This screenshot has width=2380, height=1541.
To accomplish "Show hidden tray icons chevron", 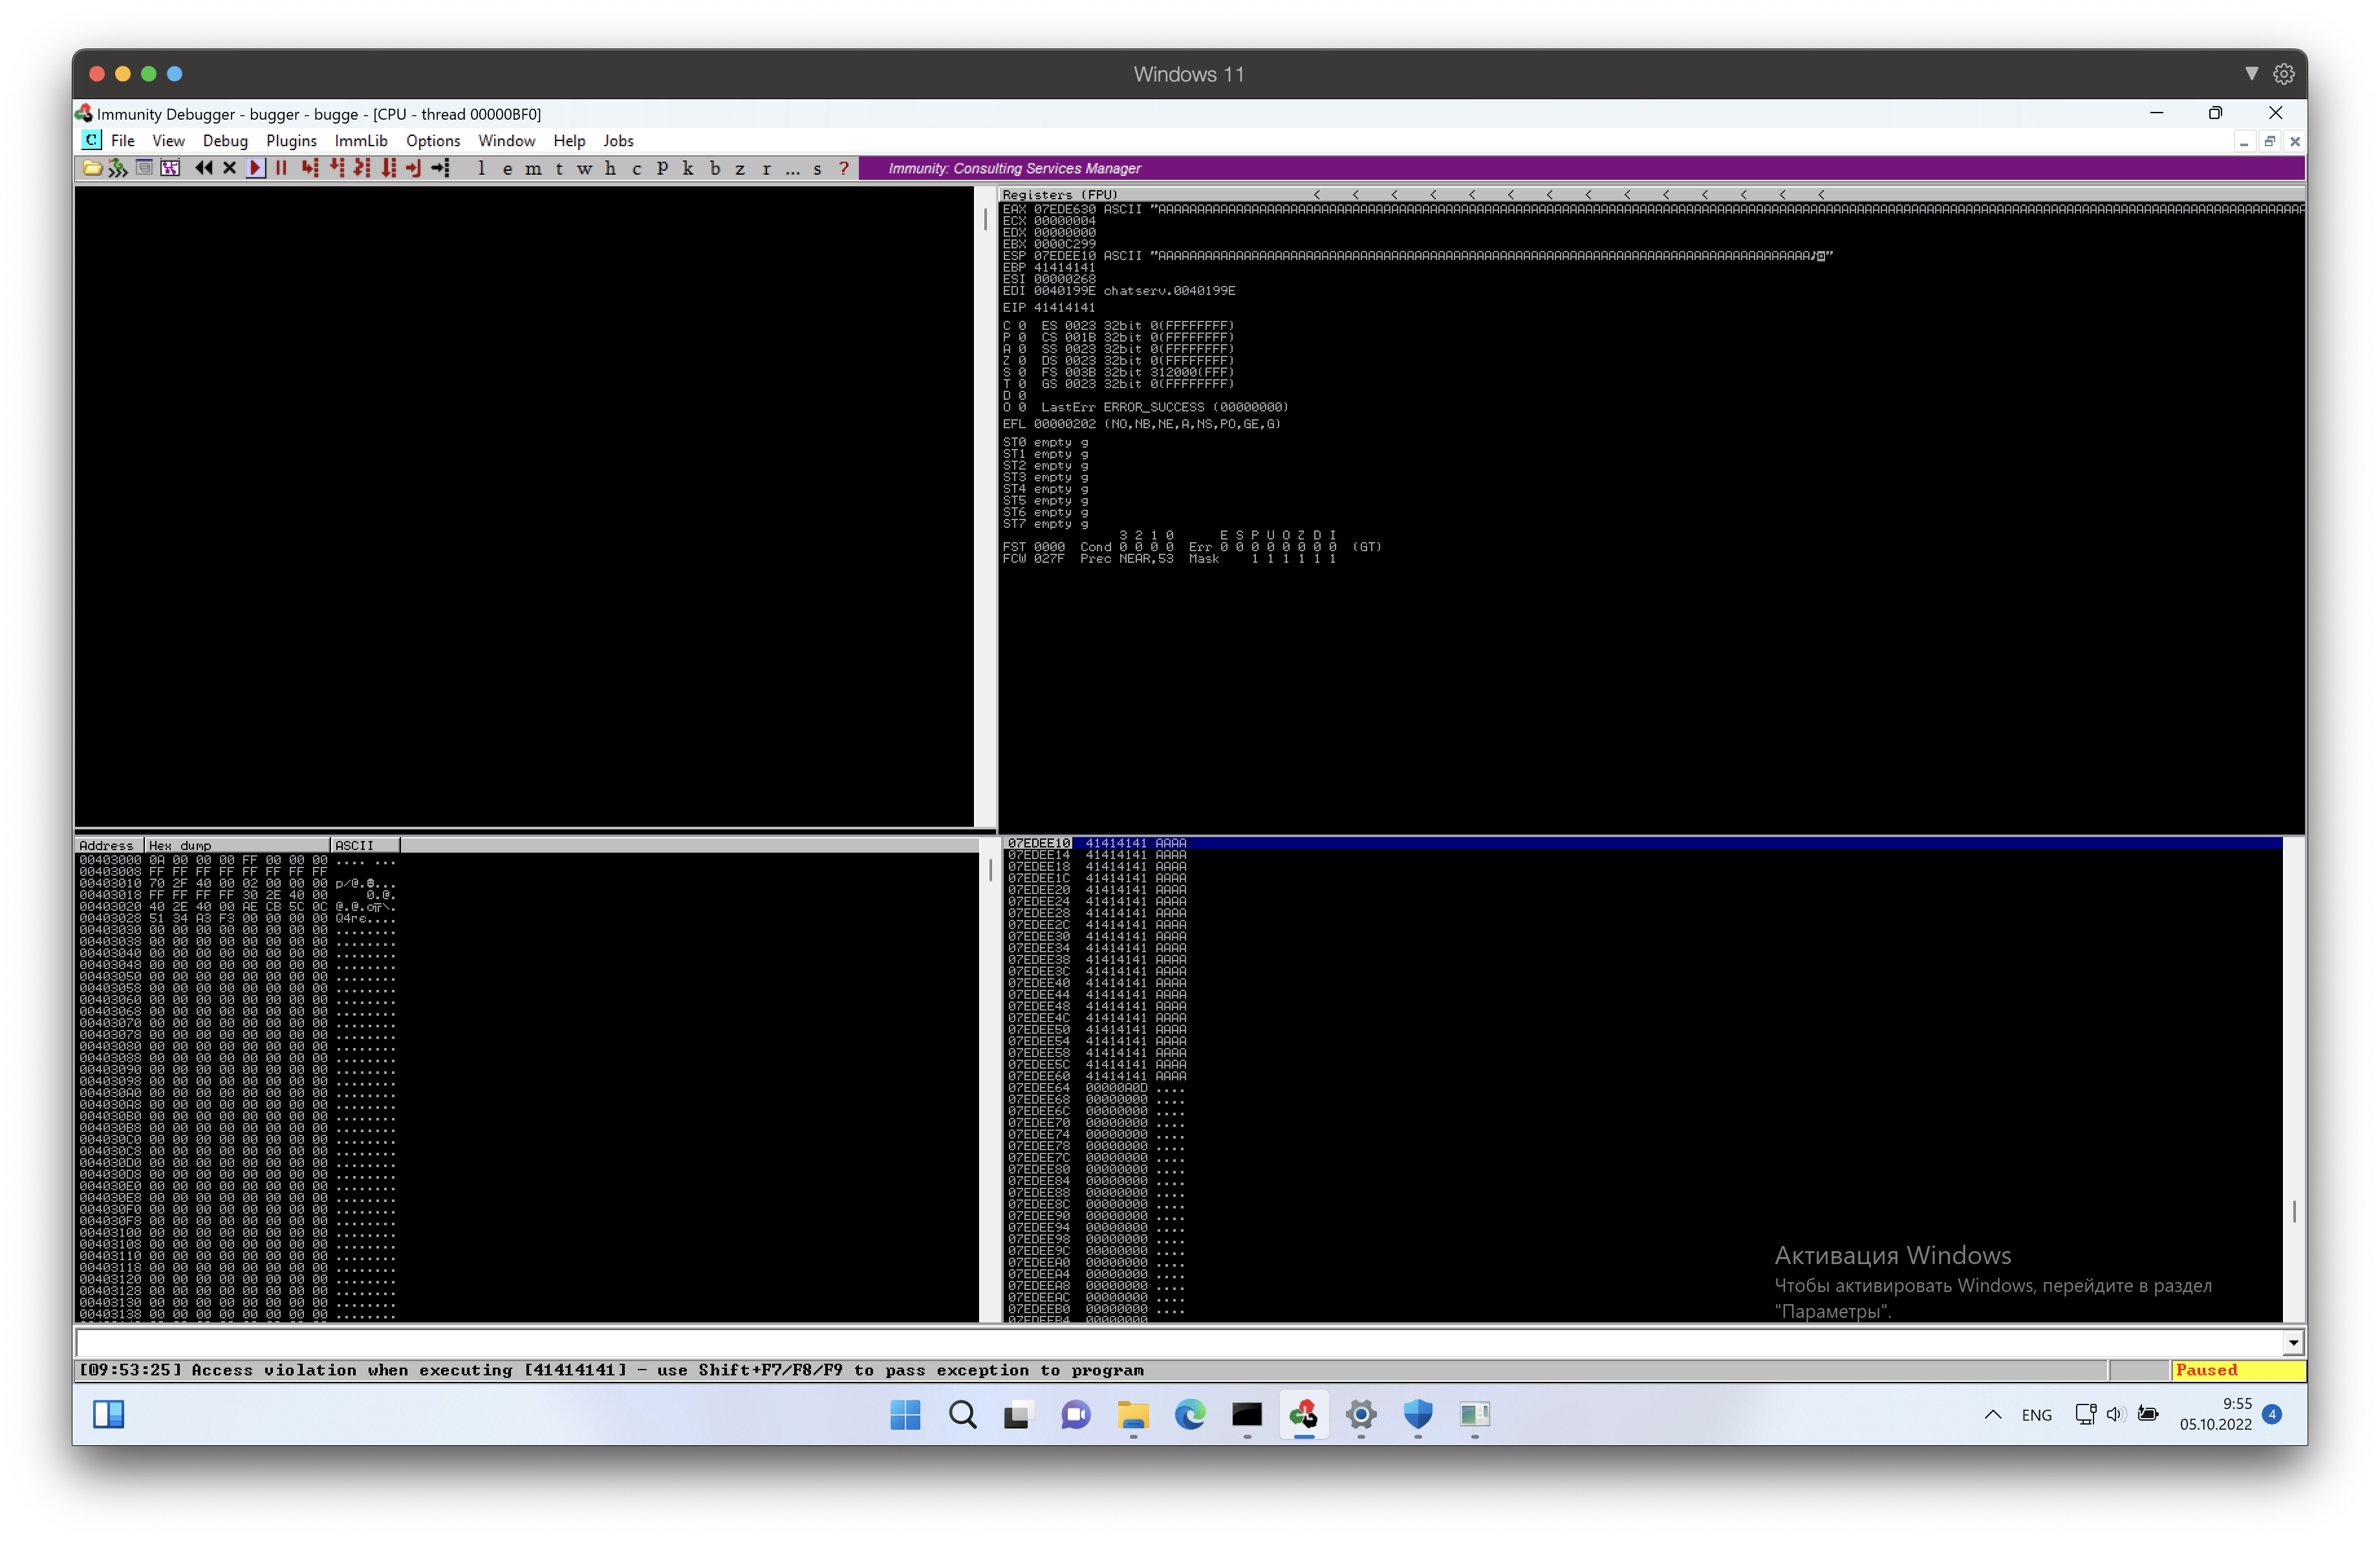I will (x=1992, y=1414).
